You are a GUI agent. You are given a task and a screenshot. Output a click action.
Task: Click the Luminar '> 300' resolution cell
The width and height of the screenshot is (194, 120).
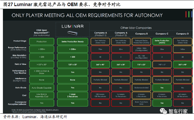click(72, 57)
